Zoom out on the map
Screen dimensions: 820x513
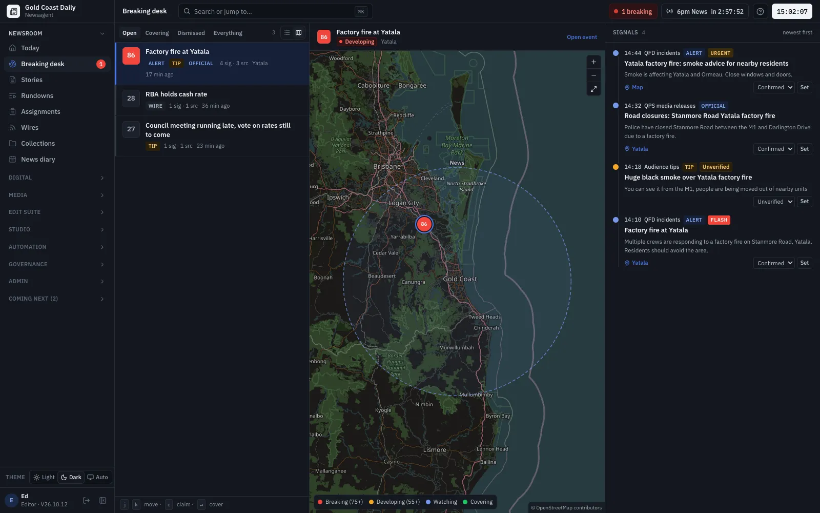click(x=593, y=75)
